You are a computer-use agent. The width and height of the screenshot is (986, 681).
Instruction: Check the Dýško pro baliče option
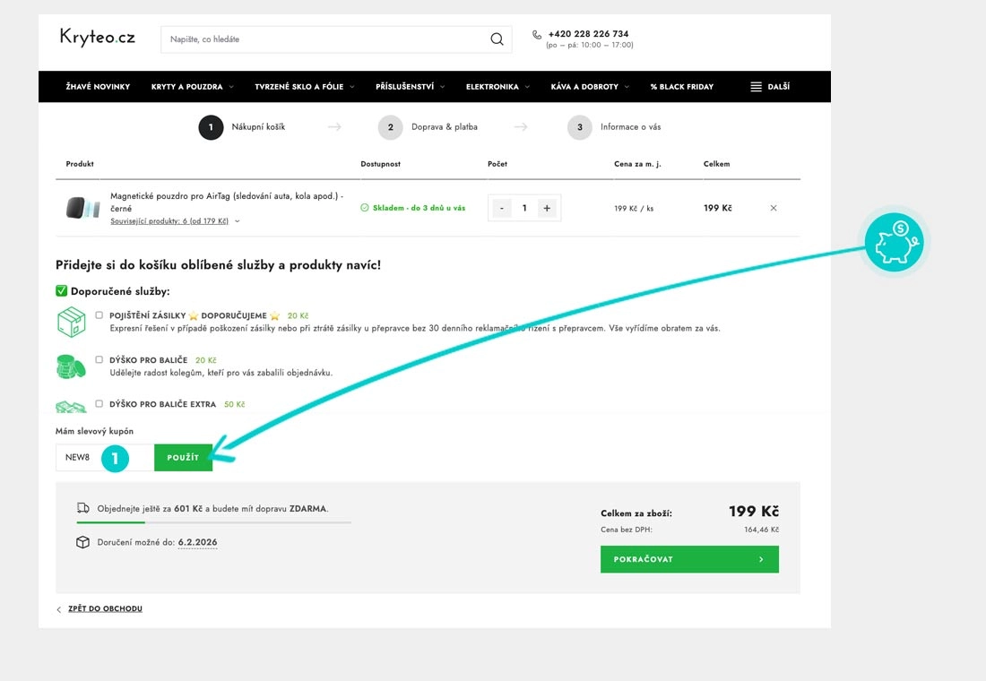pyautogui.click(x=99, y=358)
